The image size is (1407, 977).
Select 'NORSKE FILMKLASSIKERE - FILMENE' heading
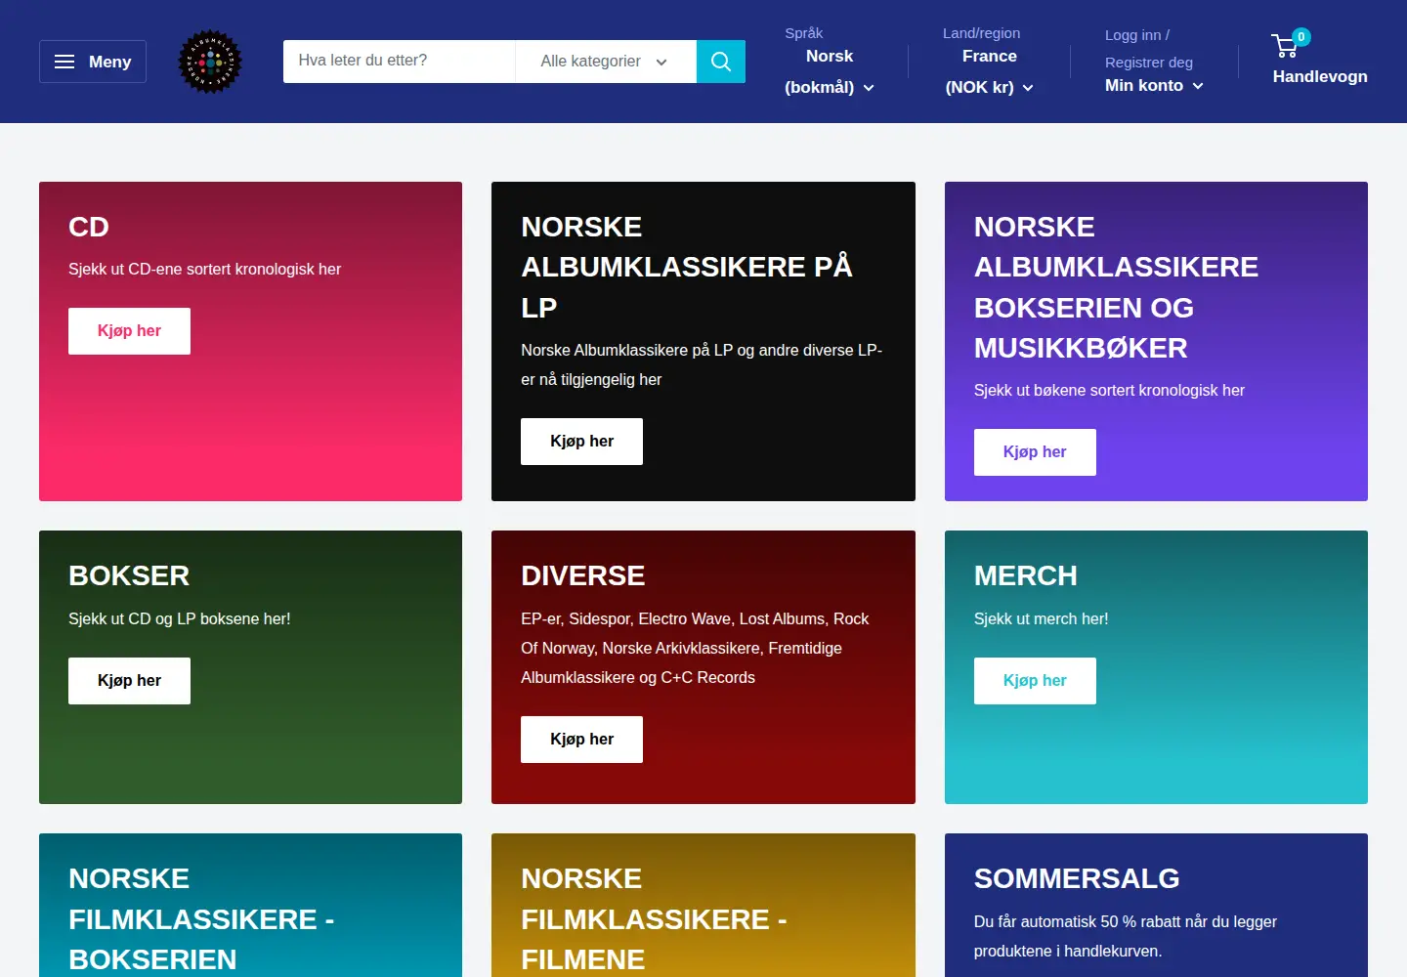654,919
